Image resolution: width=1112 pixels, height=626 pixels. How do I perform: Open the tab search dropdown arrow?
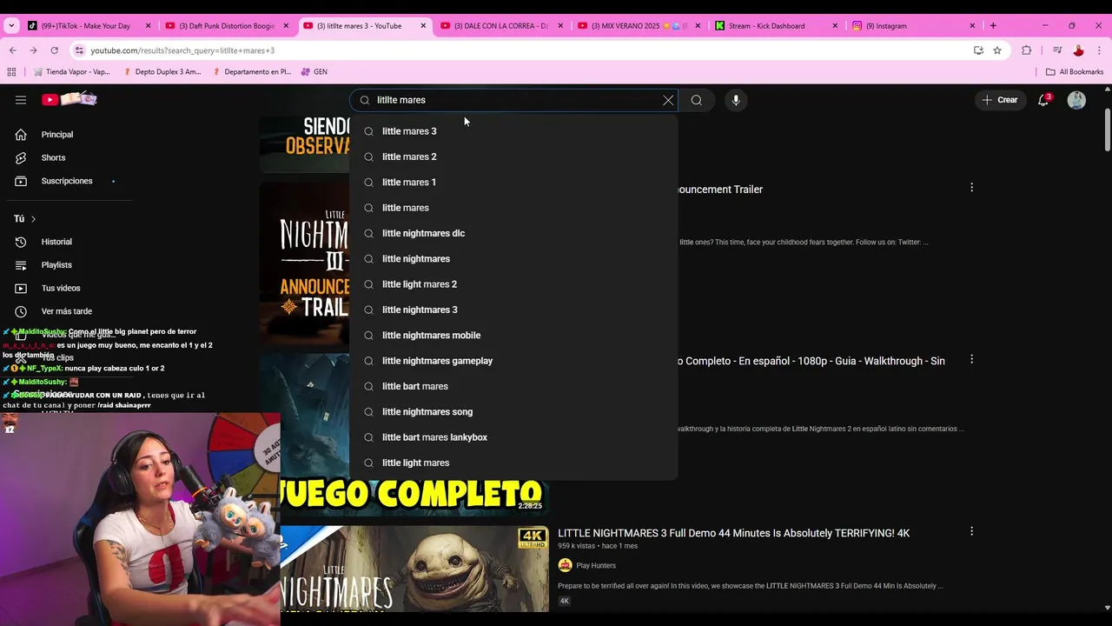(11, 25)
